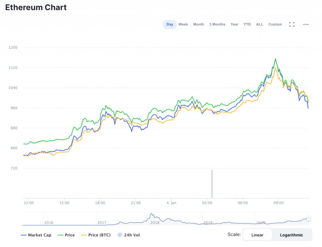The width and height of the screenshot is (322, 247).
Task: Open the Custom date range picker
Action: point(275,25)
